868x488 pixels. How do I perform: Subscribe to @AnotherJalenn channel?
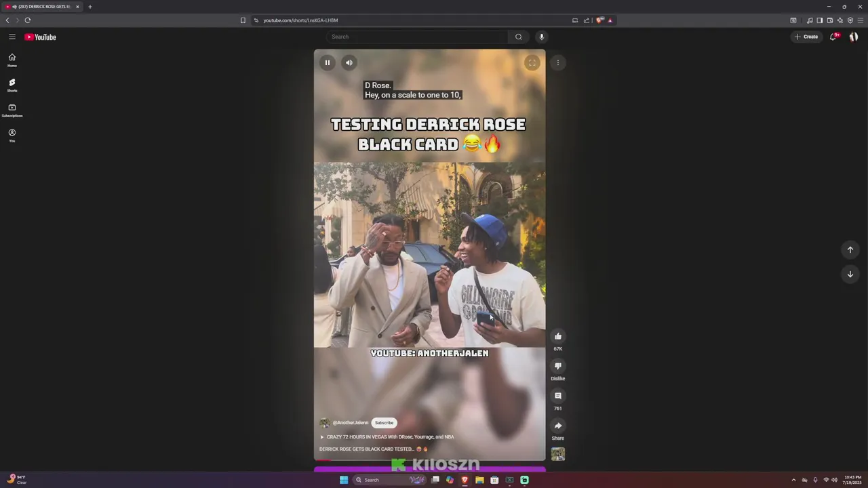(x=384, y=423)
